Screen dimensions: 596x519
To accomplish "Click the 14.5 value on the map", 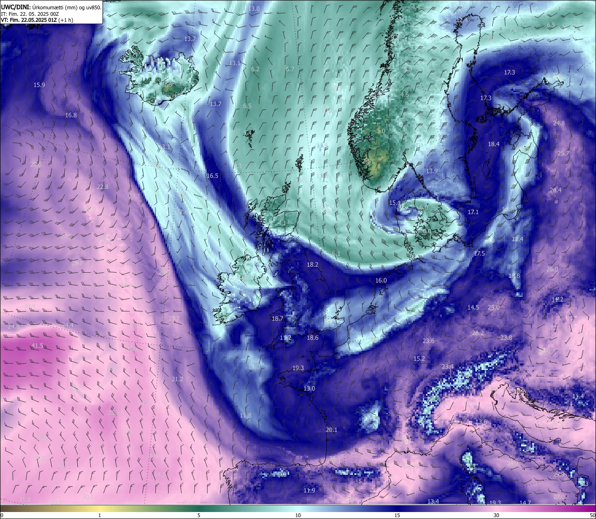I will tap(473, 308).
